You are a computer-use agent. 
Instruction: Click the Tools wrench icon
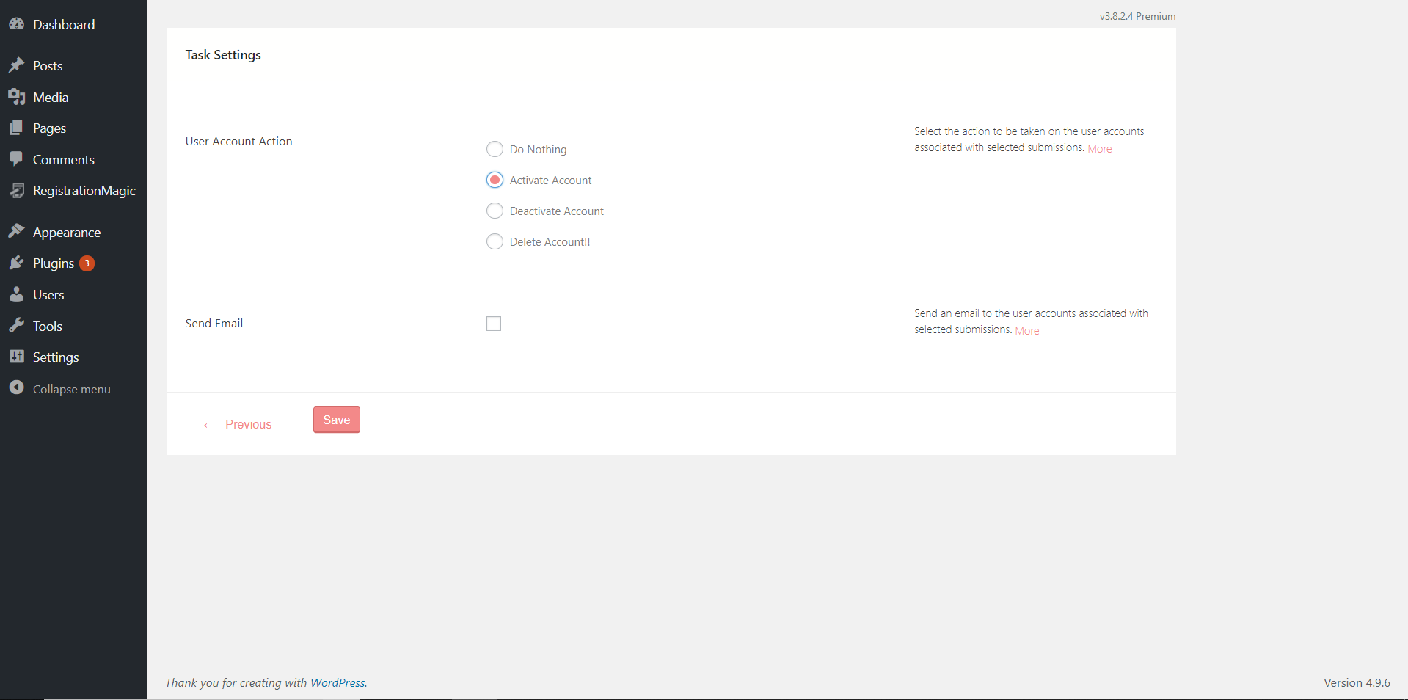point(17,326)
